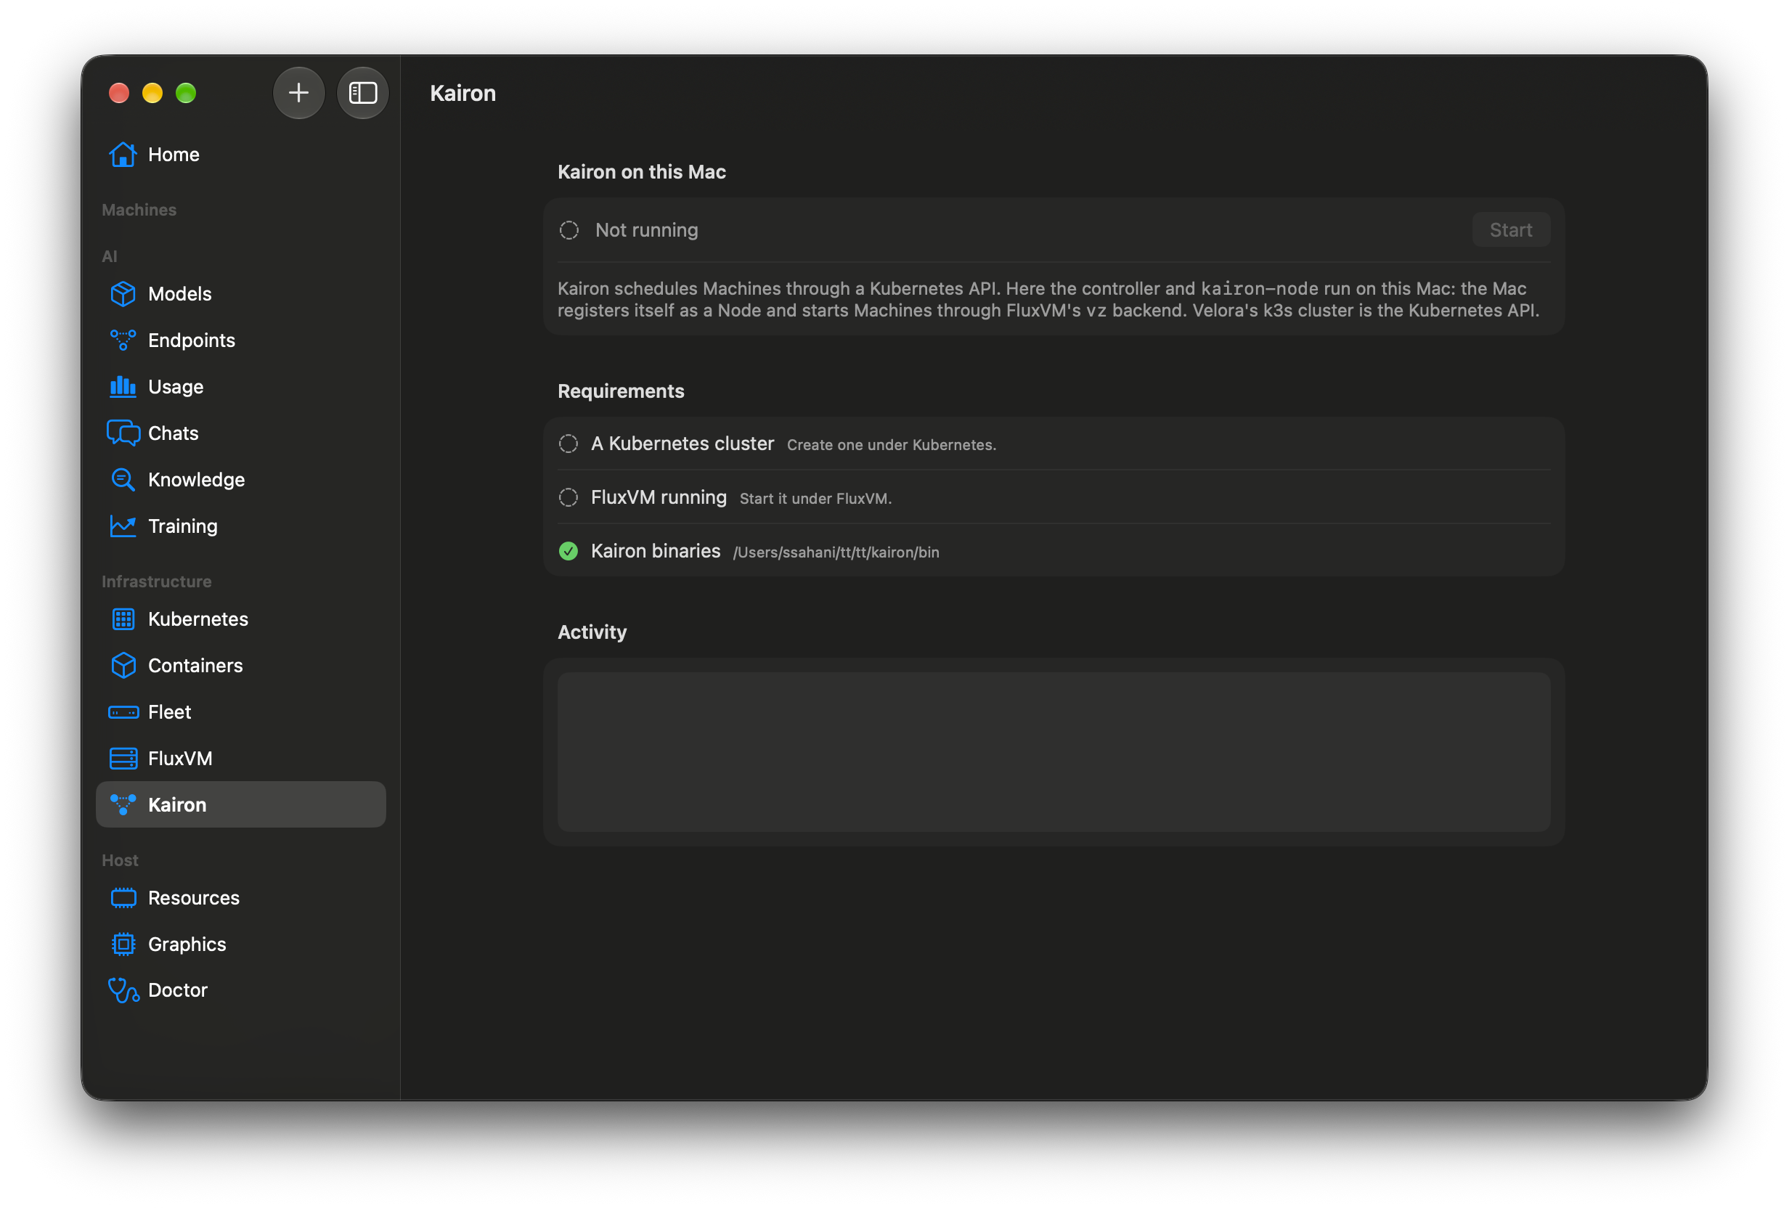1789x1208 pixels.
Task: Click the Requirements section heading
Action: [x=621, y=391]
